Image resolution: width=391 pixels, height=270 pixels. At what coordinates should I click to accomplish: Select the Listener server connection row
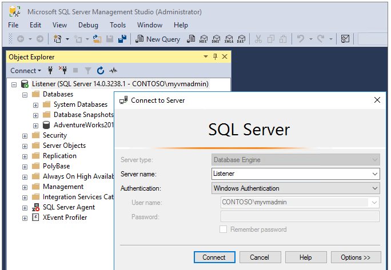120,84
